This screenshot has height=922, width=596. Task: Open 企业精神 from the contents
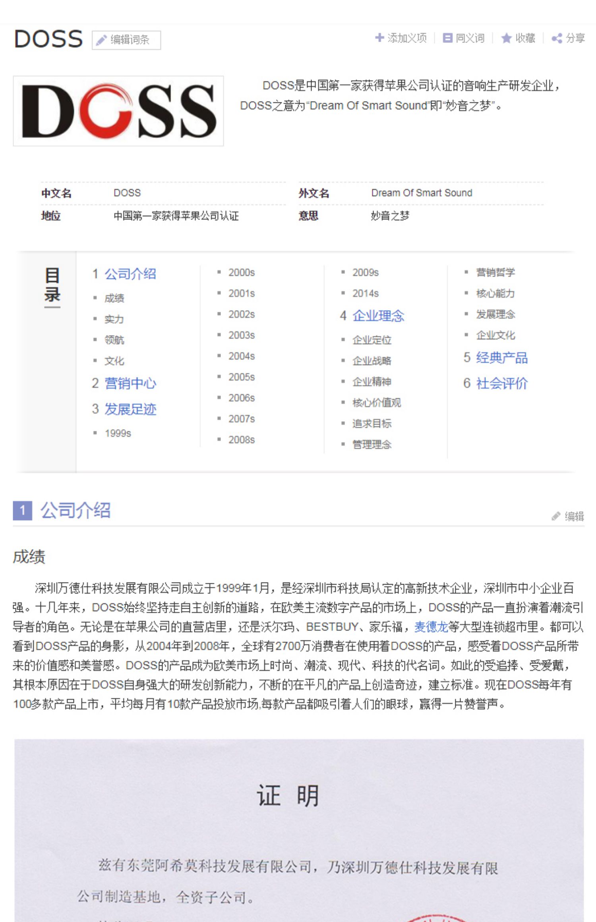pyautogui.click(x=372, y=382)
